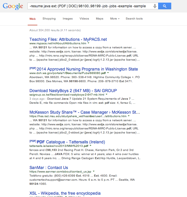Open SanMar : Contact Us result

(49, 168)
